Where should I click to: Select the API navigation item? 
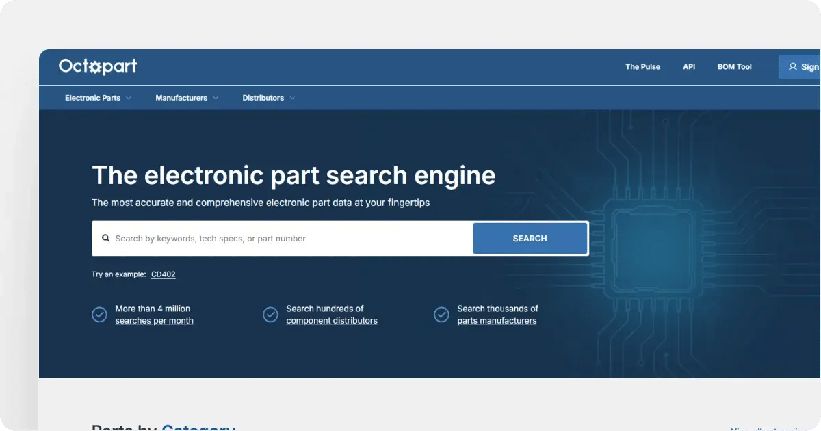[x=689, y=66]
